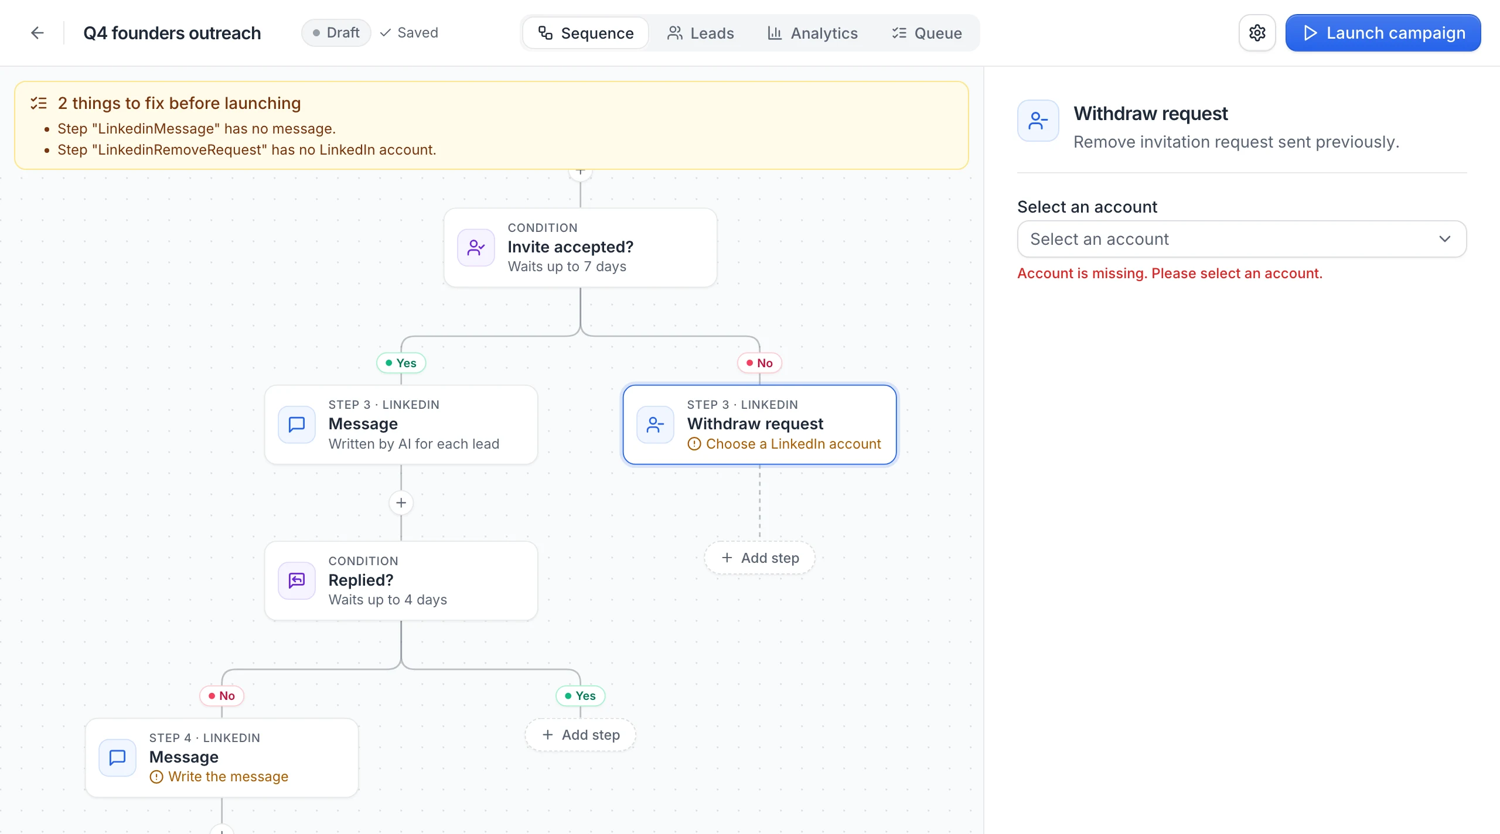This screenshot has height=834, width=1500.
Task: Add step under the Yes branch of Replied
Action: [x=580, y=735]
